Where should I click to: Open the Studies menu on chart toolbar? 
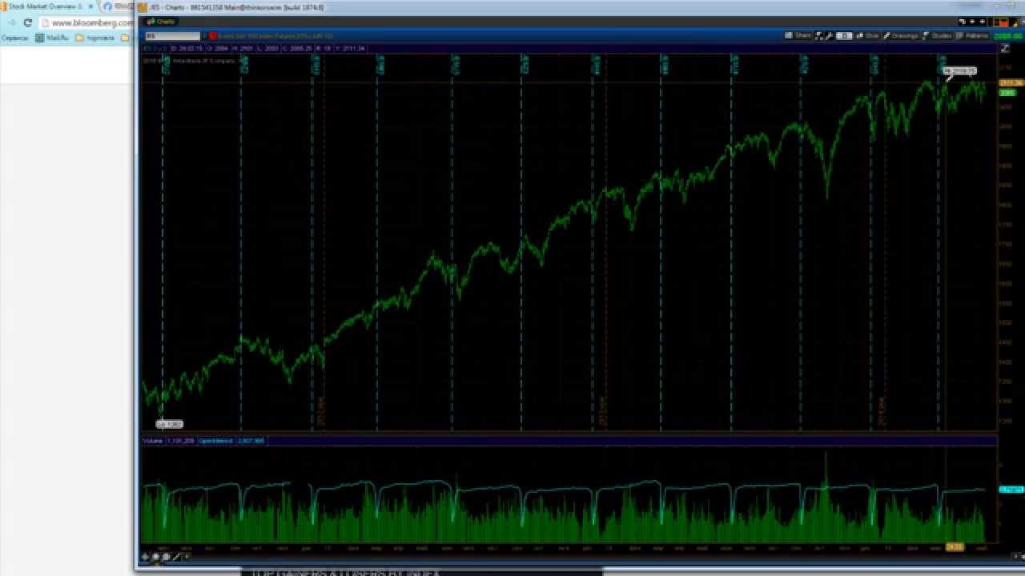tap(937, 36)
